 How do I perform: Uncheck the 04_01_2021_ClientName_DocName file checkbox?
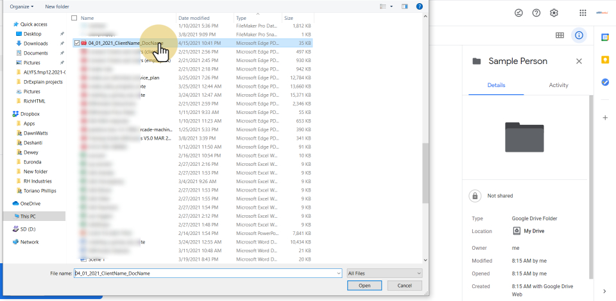(77, 43)
